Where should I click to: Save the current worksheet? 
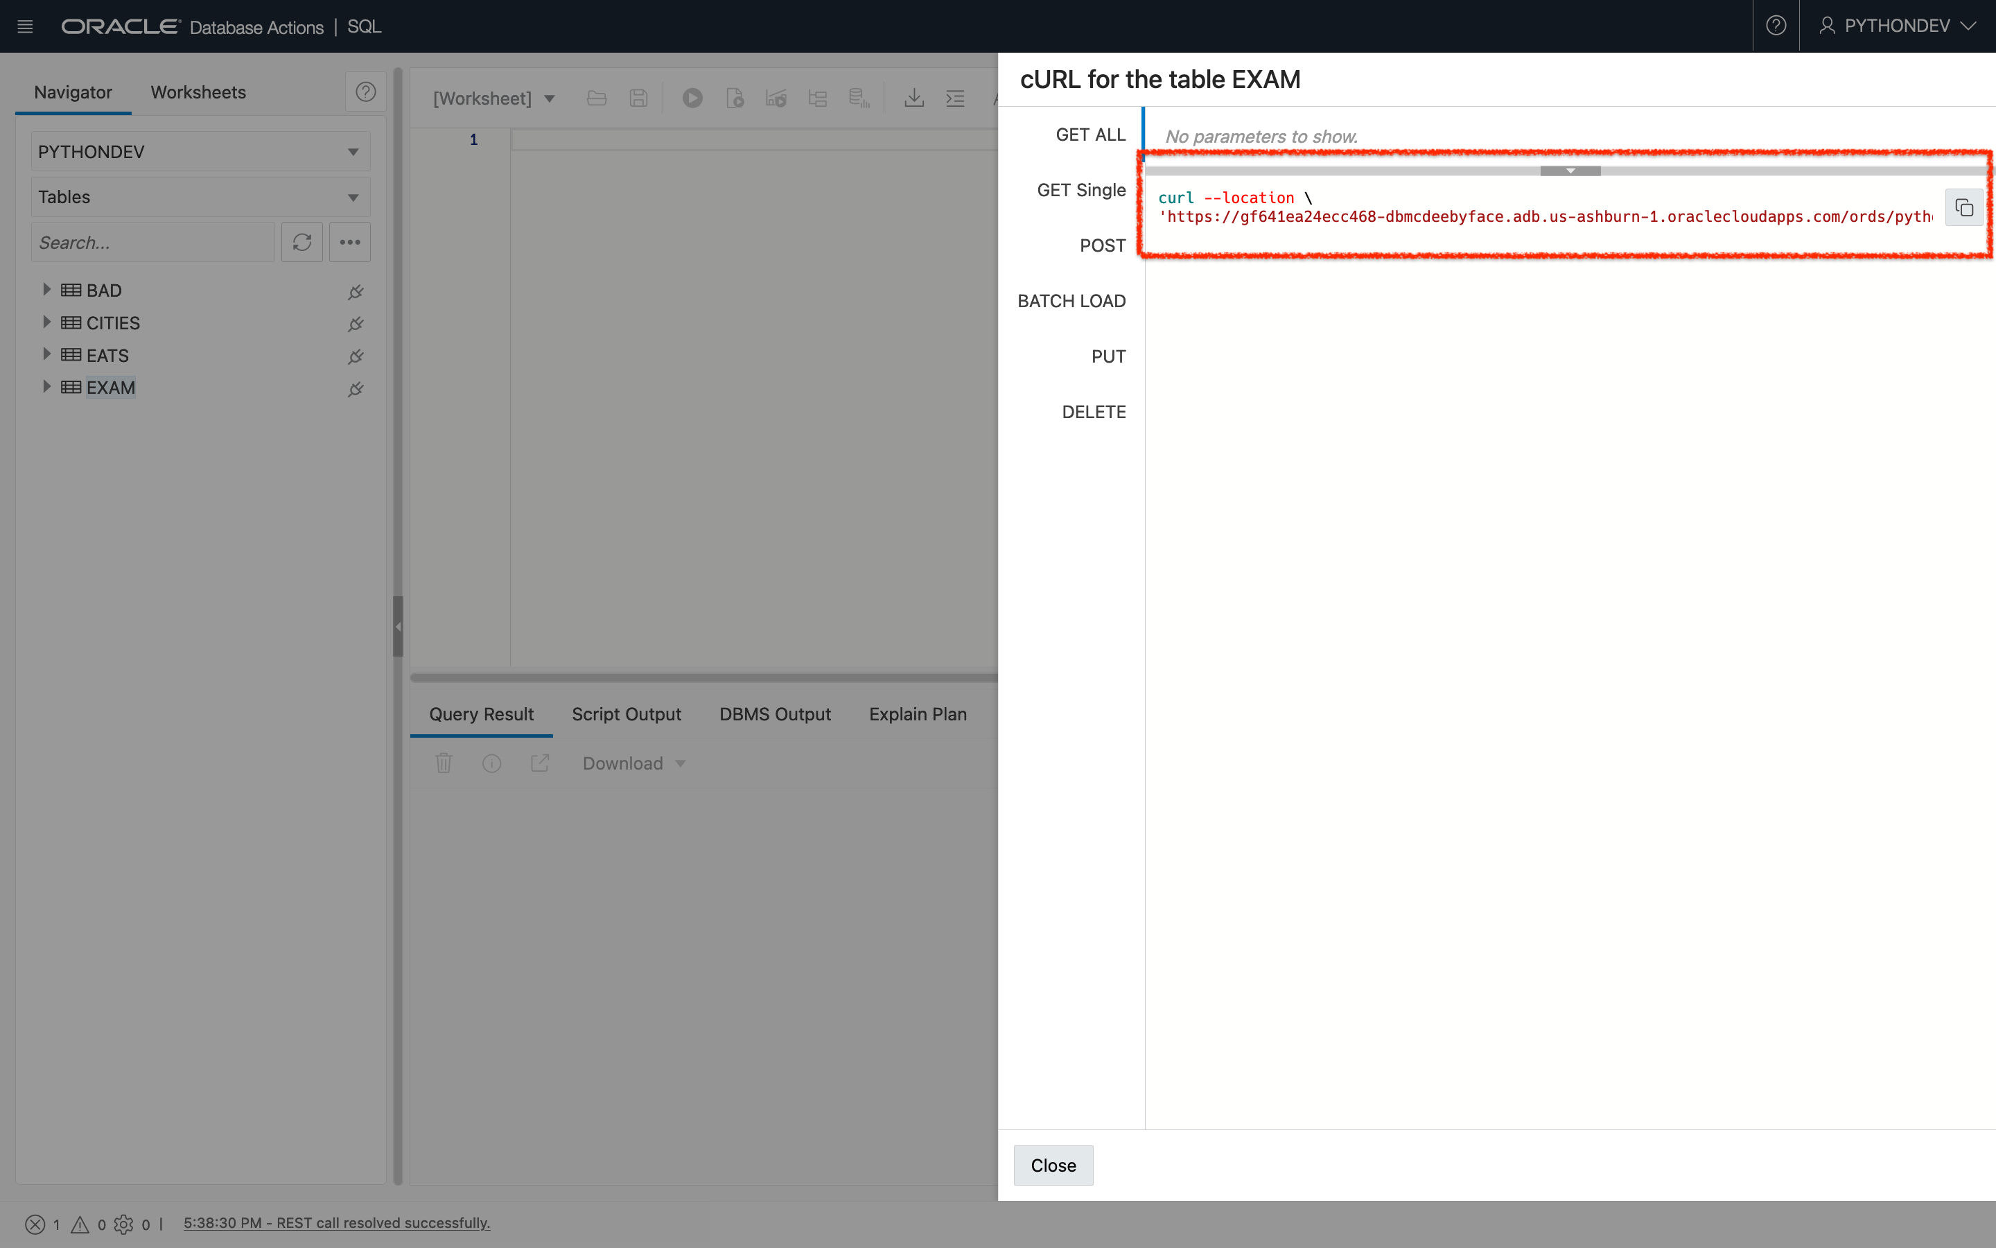click(637, 97)
